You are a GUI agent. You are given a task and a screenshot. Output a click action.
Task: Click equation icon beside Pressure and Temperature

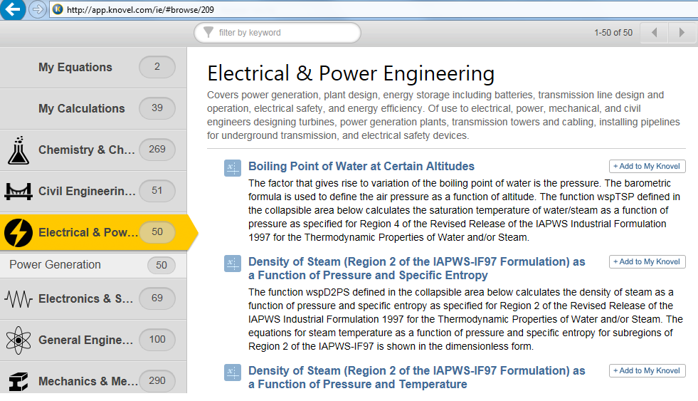[x=233, y=373]
